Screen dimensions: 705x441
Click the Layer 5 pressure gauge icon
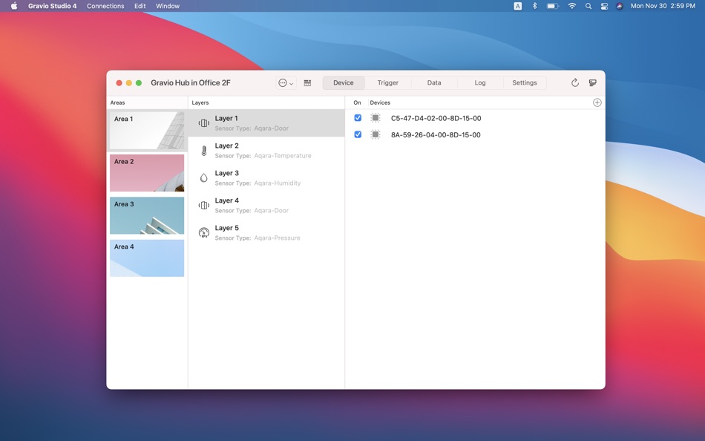[203, 232]
